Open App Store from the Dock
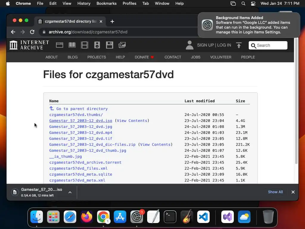The width and height of the screenshot is (305, 229). pyautogui.click(x=120, y=217)
